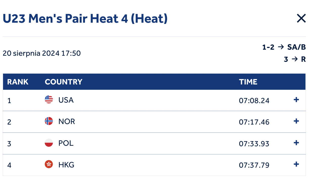Expand NOR row plus icon

(296, 121)
